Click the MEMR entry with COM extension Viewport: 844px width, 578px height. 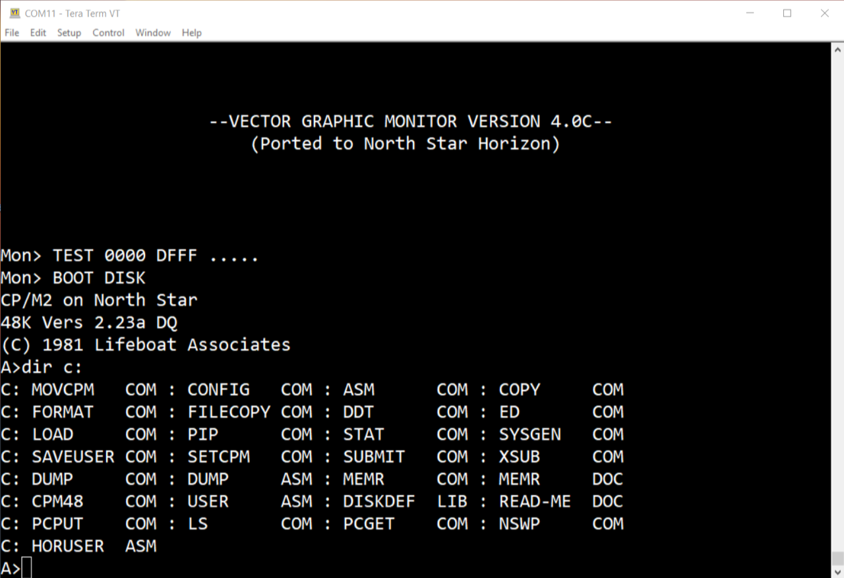pyautogui.click(x=363, y=480)
